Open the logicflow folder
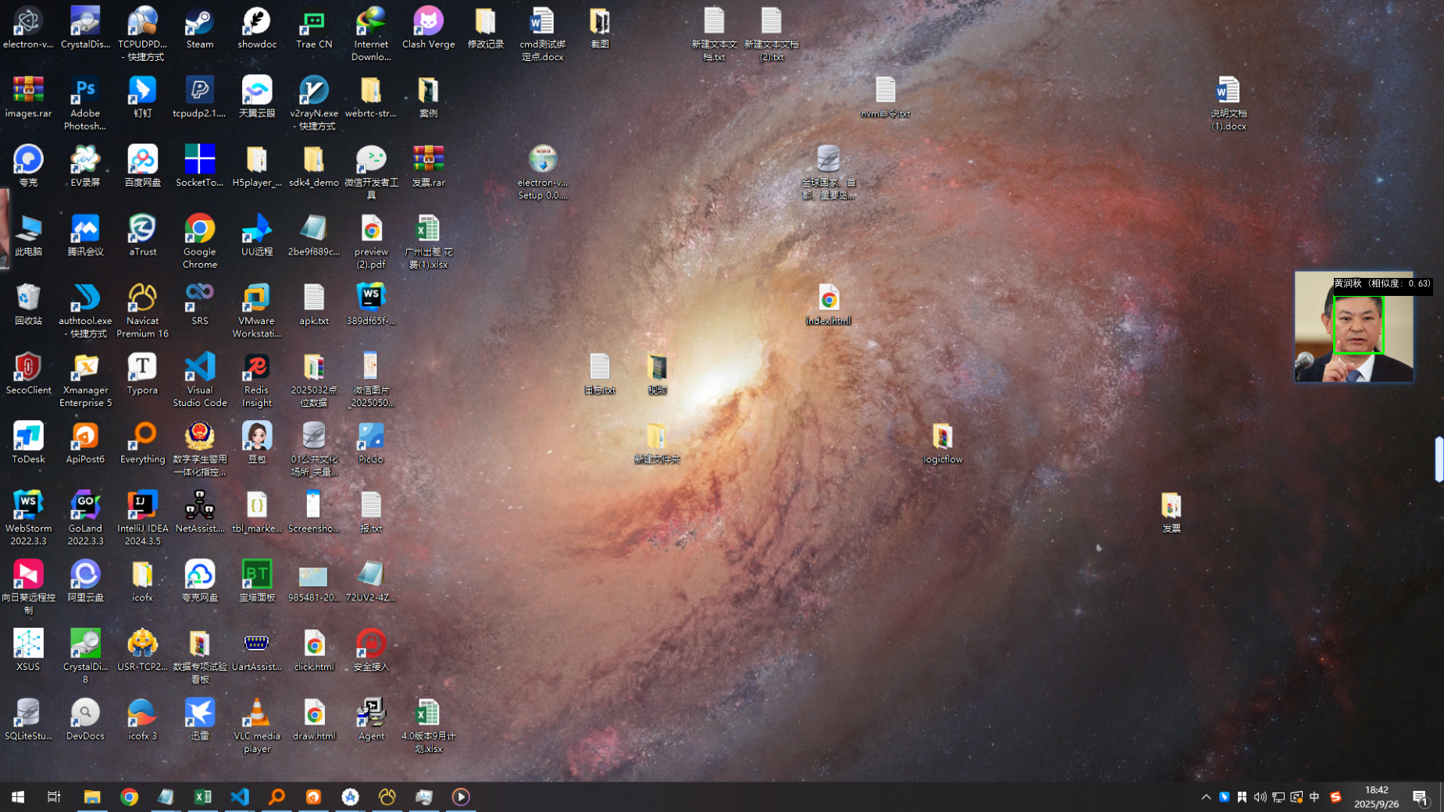The height and width of the screenshot is (812, 1444). 943,442
